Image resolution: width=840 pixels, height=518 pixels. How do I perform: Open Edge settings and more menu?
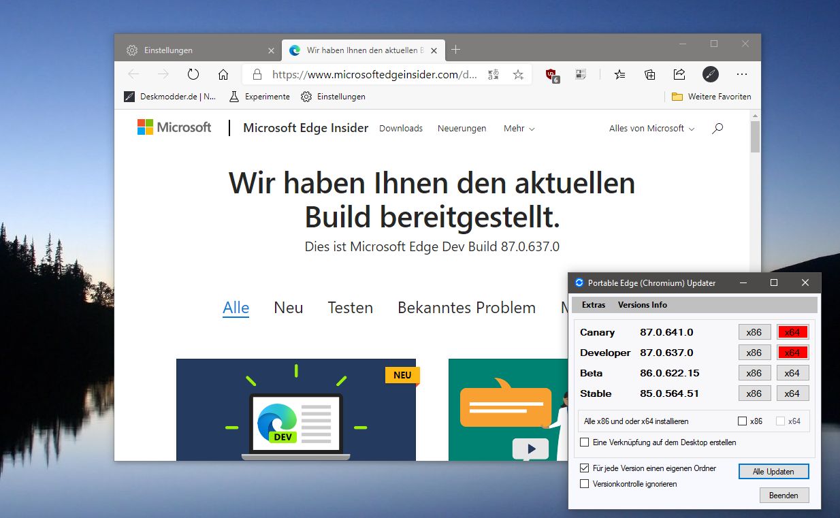coord(742,74)
